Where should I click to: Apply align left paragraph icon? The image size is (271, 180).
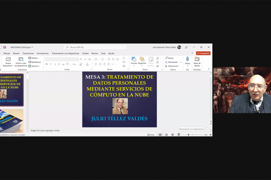click(x=96, y=64)
